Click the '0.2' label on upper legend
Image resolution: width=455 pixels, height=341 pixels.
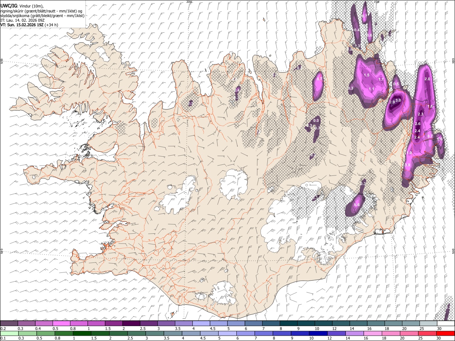[3, 329]
